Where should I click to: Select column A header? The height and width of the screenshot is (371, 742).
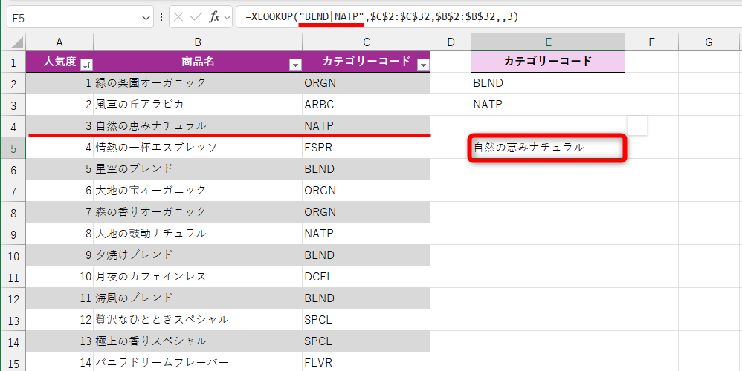pos(59,42)
